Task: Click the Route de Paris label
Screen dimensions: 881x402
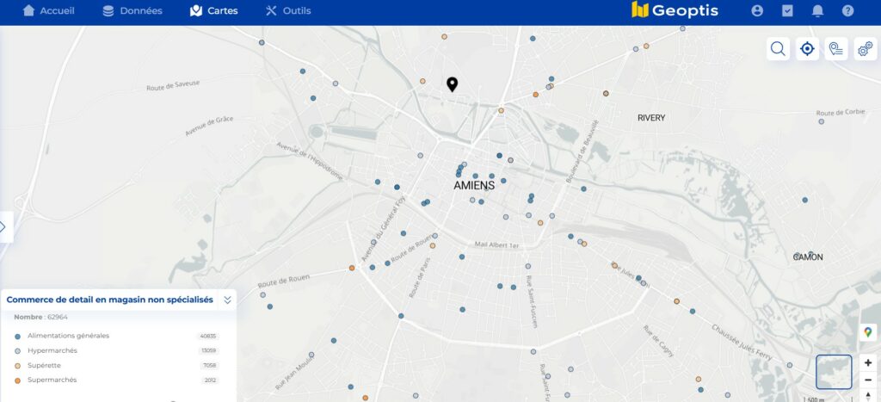Action: [420, 278]
